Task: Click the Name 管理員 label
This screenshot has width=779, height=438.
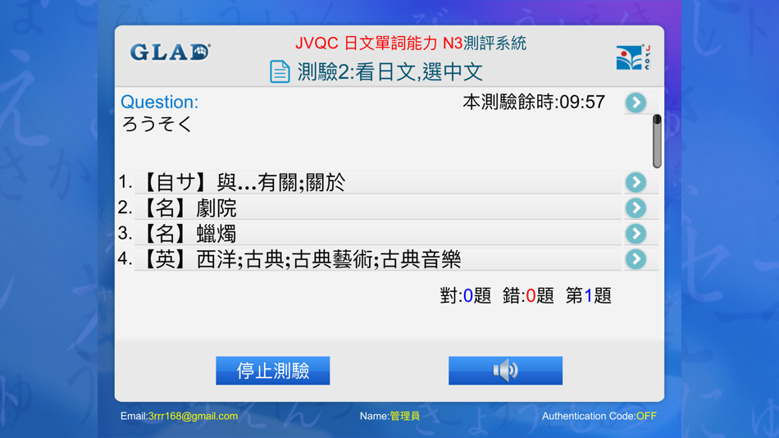Action: 390,416
